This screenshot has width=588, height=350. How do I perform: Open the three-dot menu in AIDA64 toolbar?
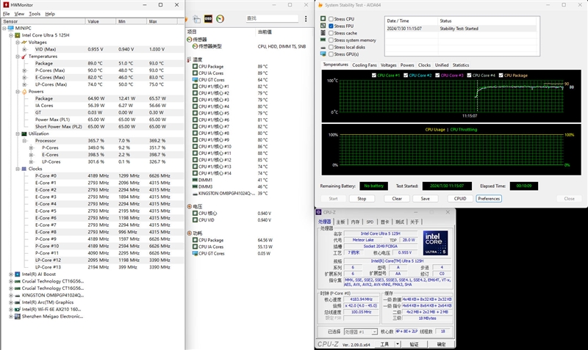306,19
